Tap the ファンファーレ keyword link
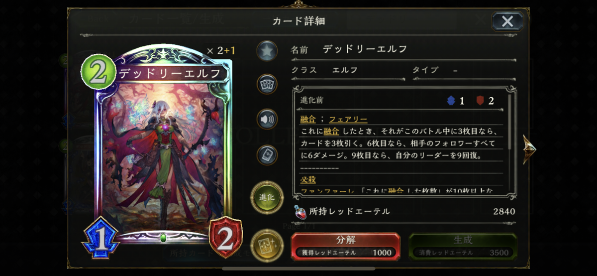Image resolution: width=597 pixels, height=276 pixels. pyautogui.click(x=320, y=191)
